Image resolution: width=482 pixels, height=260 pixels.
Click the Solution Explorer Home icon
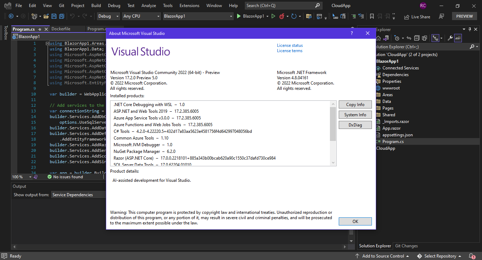pyautogui.click(x=378, y=38)
